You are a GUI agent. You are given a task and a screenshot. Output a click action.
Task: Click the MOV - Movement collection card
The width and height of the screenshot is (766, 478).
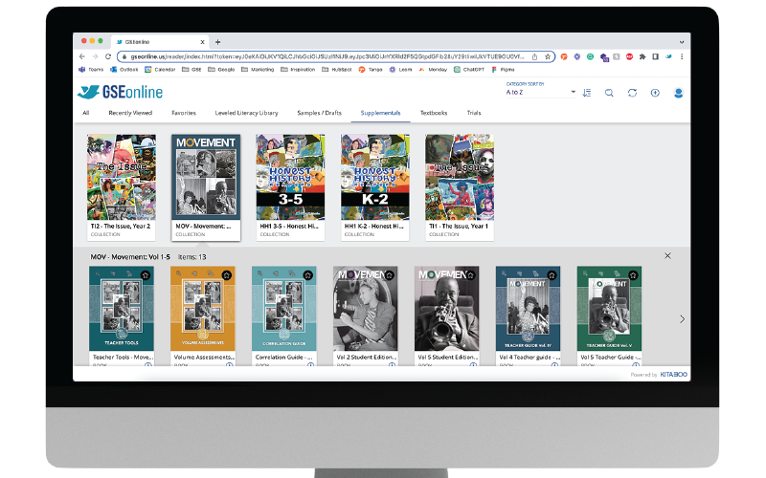206,187
